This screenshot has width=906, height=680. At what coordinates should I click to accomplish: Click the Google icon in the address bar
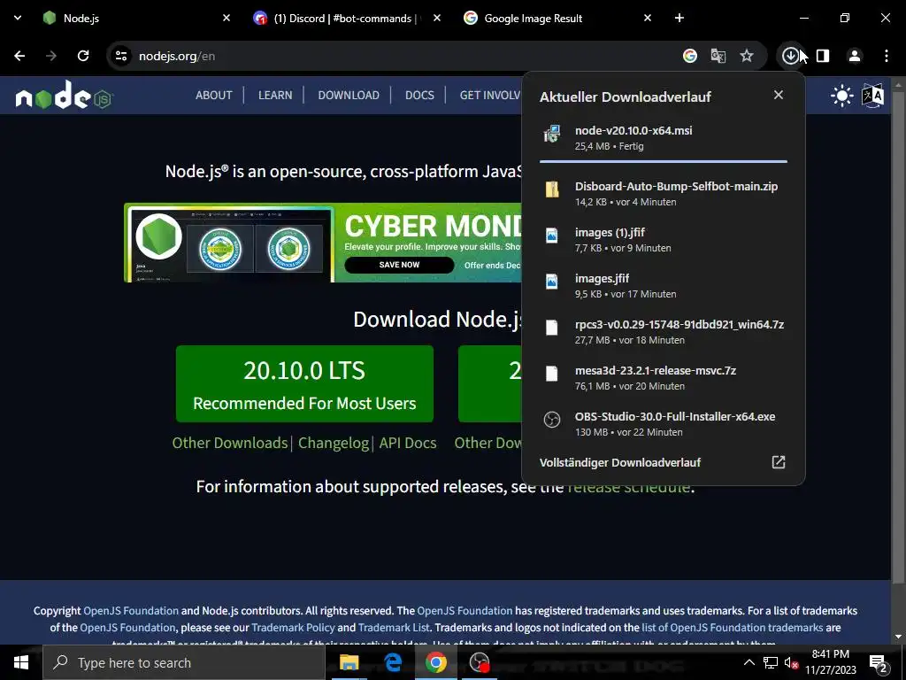(689, 56)
